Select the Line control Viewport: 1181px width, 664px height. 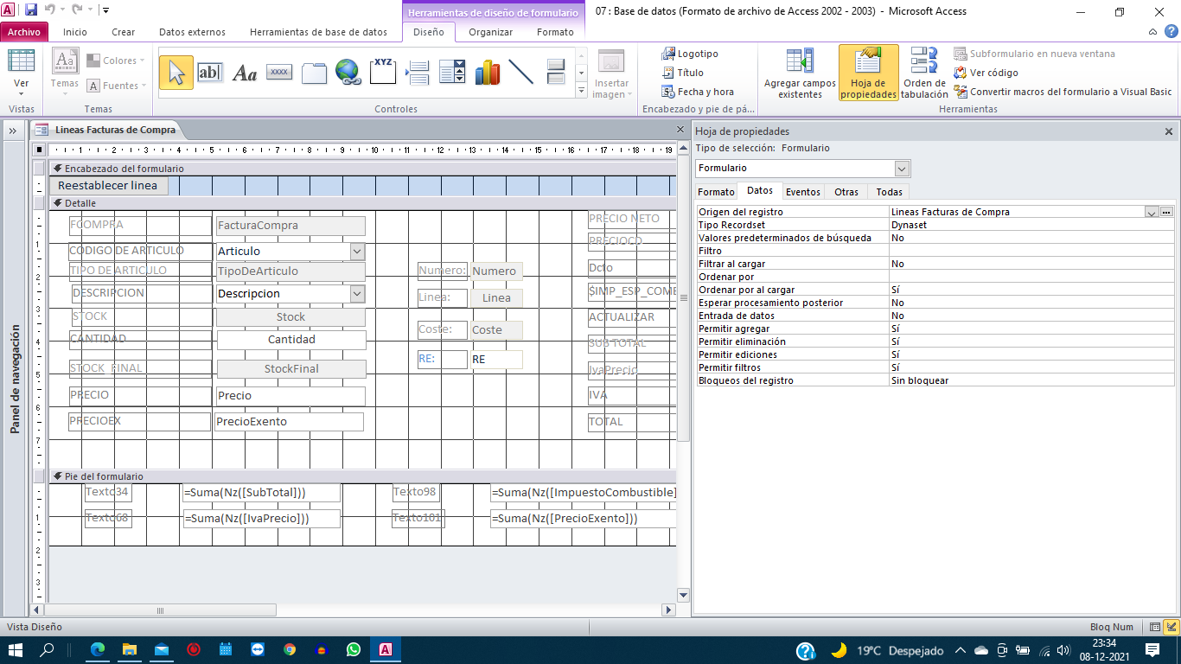[x=521, y=72]
